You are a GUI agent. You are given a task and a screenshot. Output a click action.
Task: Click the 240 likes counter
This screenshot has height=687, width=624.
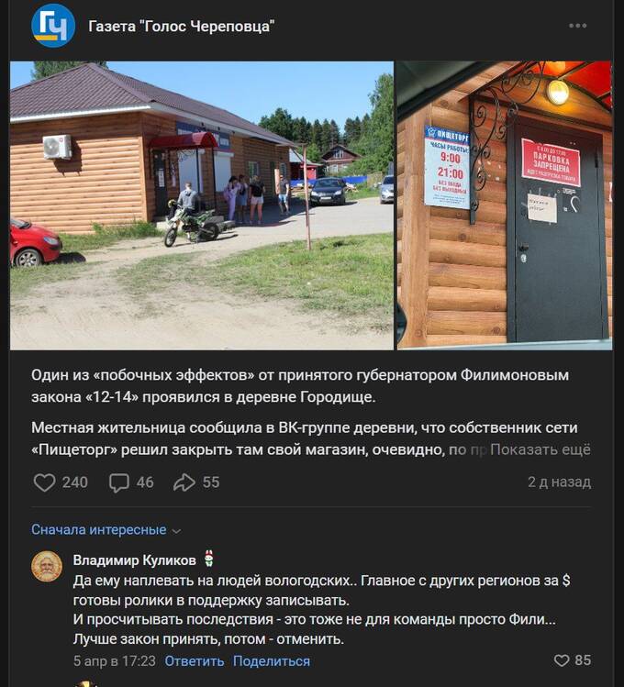pos(75,482)
